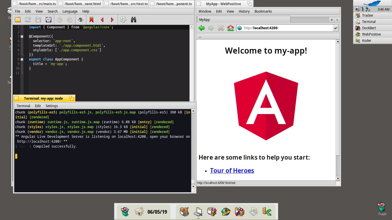Open the Tour of Heroes link

[232, 170]
